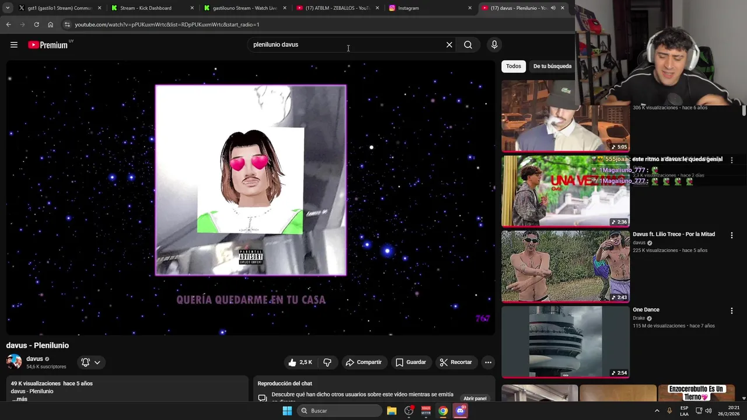Click the 2,5 K like count

[306, 362]
